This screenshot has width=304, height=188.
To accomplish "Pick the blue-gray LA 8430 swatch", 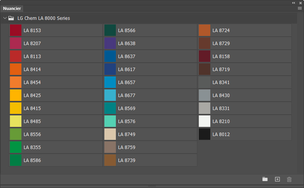I will (x=205, y=95).
